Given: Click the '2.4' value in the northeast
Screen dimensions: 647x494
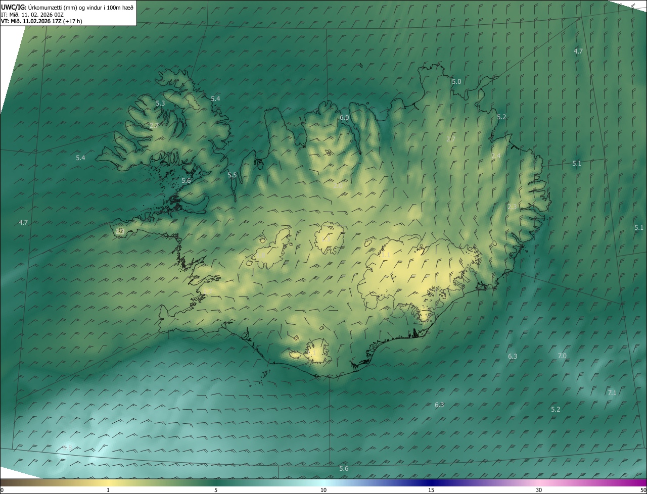Looking at the screenshot, I should point(496,156).
